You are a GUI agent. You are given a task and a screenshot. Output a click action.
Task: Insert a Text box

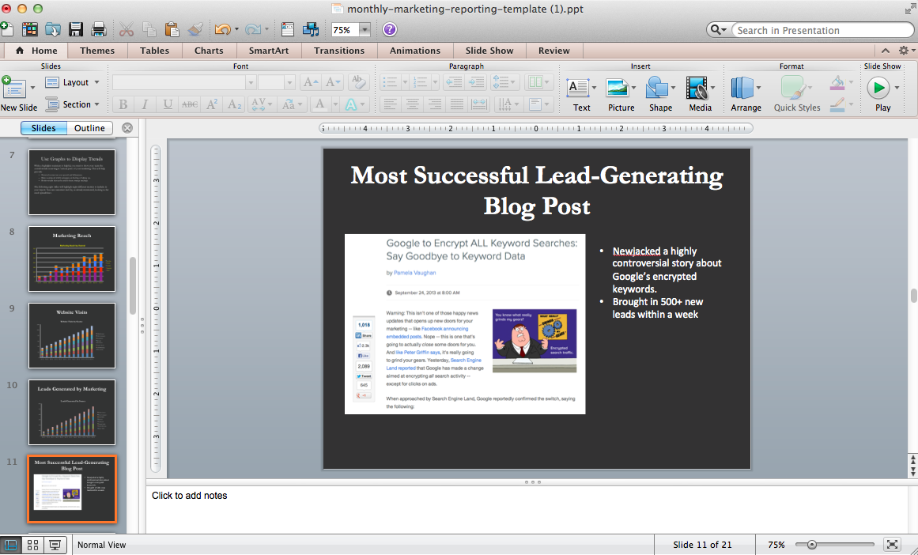tap(578, 89)
